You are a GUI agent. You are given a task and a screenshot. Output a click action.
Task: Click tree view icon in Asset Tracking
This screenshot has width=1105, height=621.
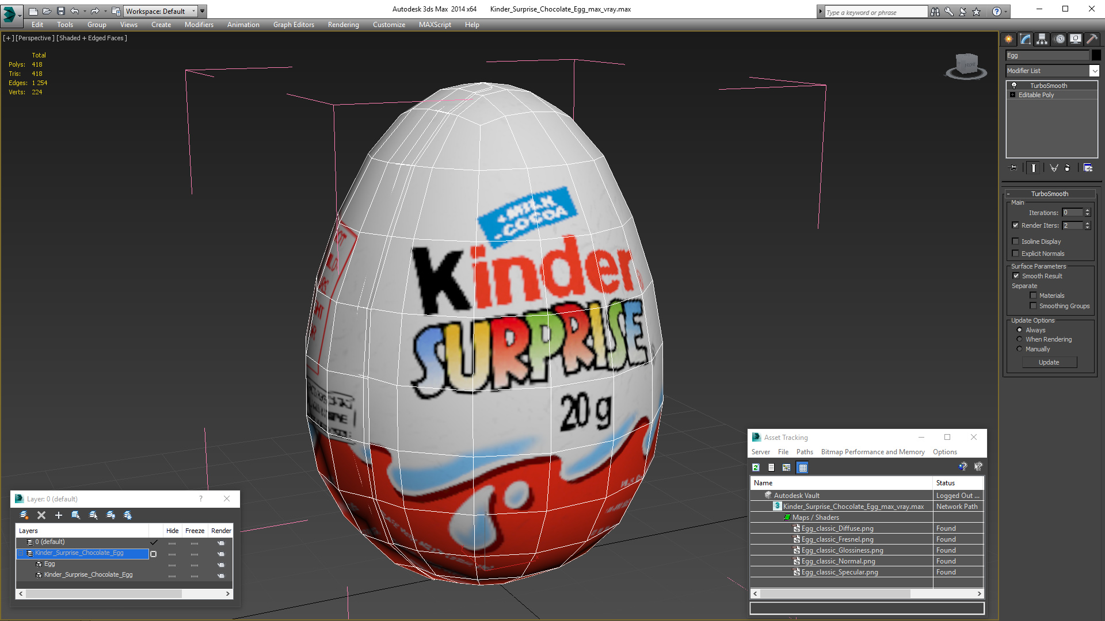(x=787, y=467)
